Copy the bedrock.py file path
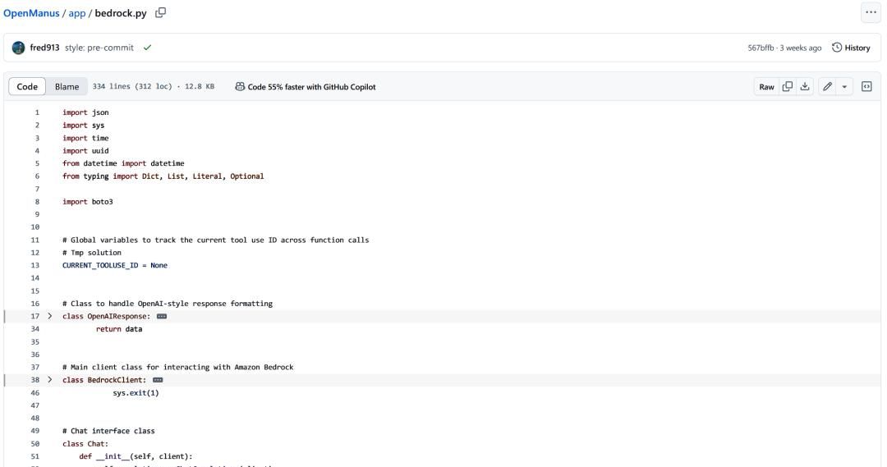 [x=161, y=12]
